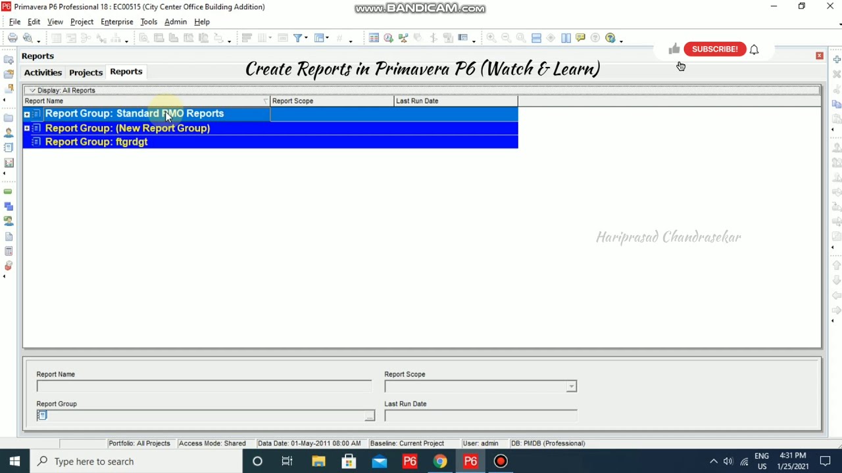The width and height of the screenshot is (842, 473).
Task: Click the taskbar search box
Action: pos(136,461)
